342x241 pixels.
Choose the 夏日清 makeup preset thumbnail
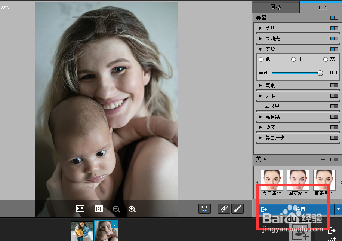coord(272,180)
